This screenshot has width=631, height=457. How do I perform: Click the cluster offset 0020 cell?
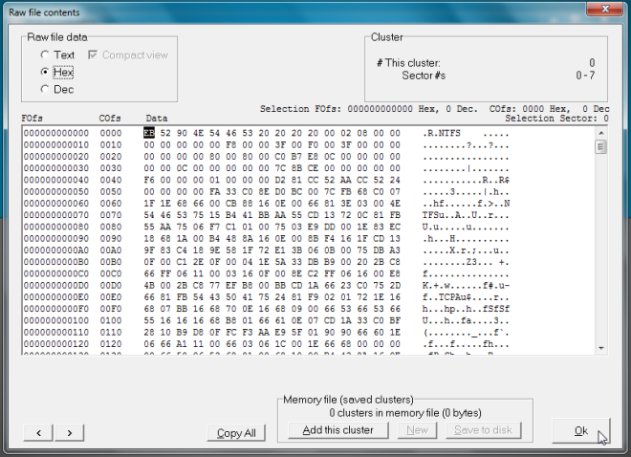point(111,157)
